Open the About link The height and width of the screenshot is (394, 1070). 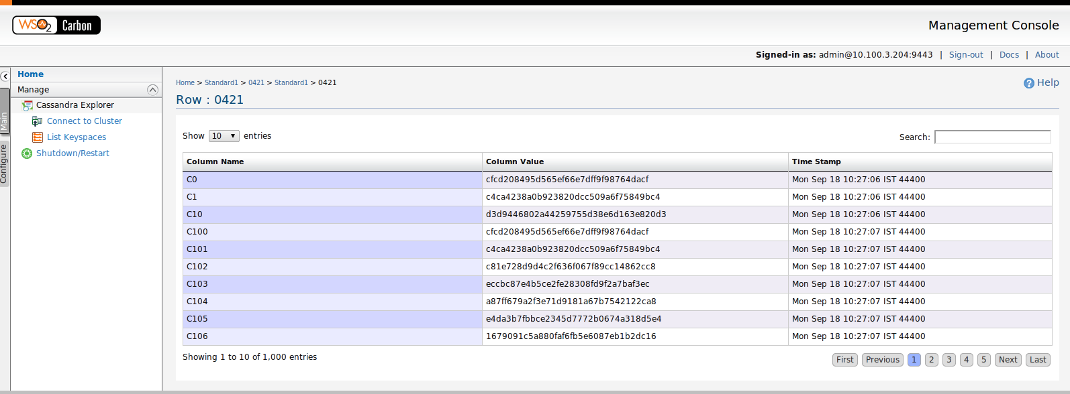[1047, 55]
